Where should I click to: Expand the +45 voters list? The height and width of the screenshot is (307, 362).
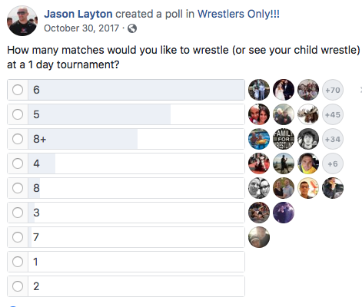click(x=333, y=114)
